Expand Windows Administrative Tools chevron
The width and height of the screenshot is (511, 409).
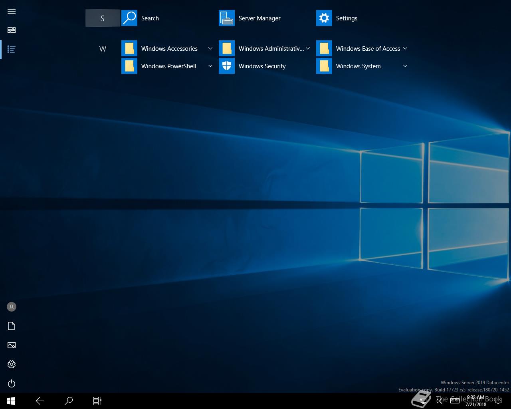308,48
